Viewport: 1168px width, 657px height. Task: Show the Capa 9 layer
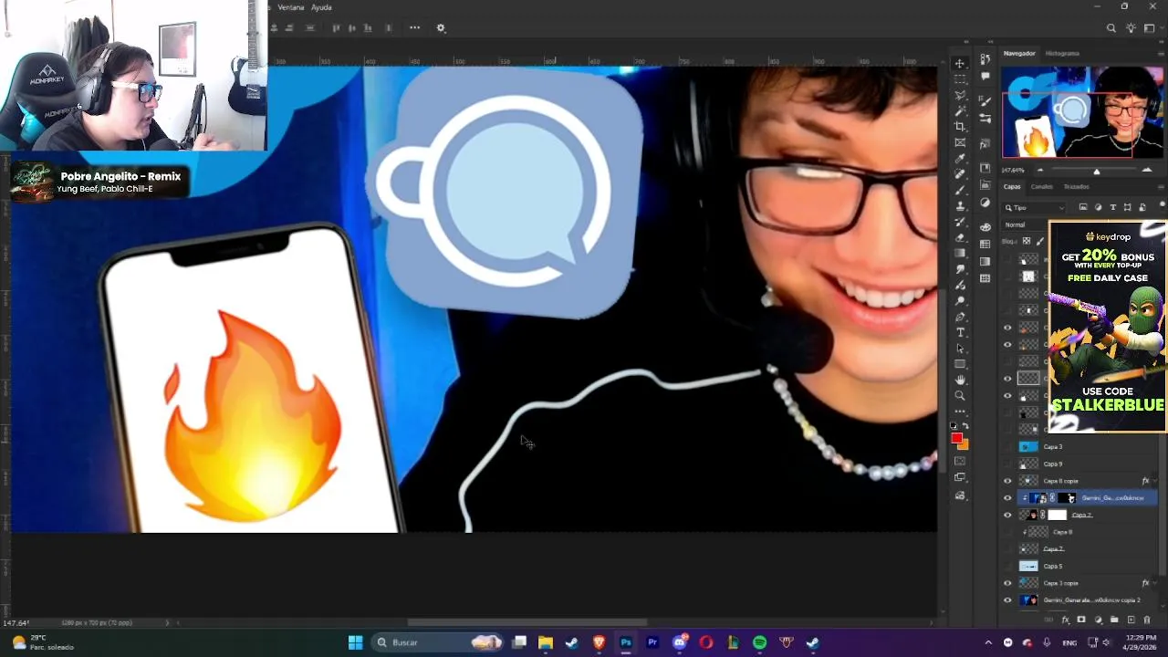point(1007,464)
